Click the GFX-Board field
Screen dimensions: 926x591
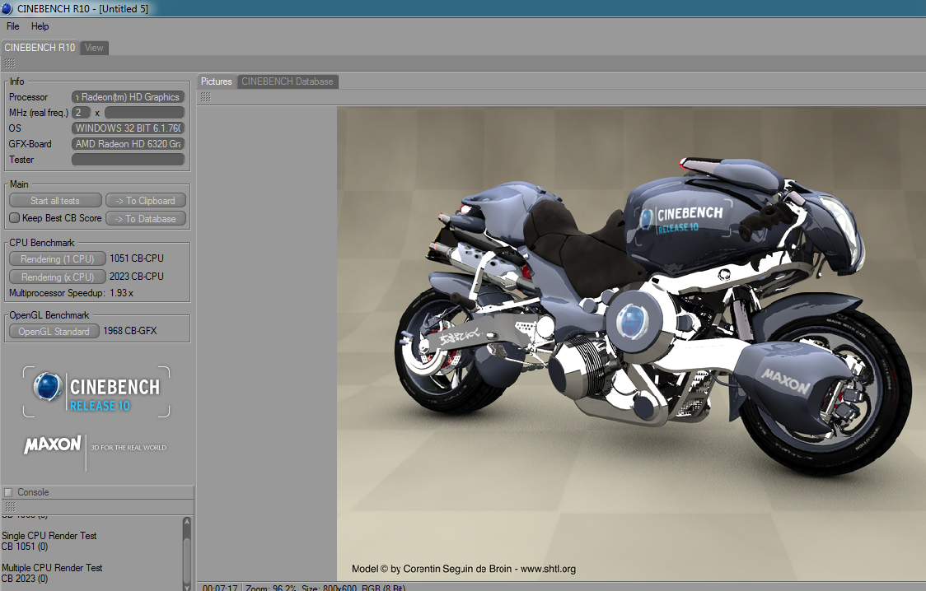pyautogui.click(x=129, y=144)
